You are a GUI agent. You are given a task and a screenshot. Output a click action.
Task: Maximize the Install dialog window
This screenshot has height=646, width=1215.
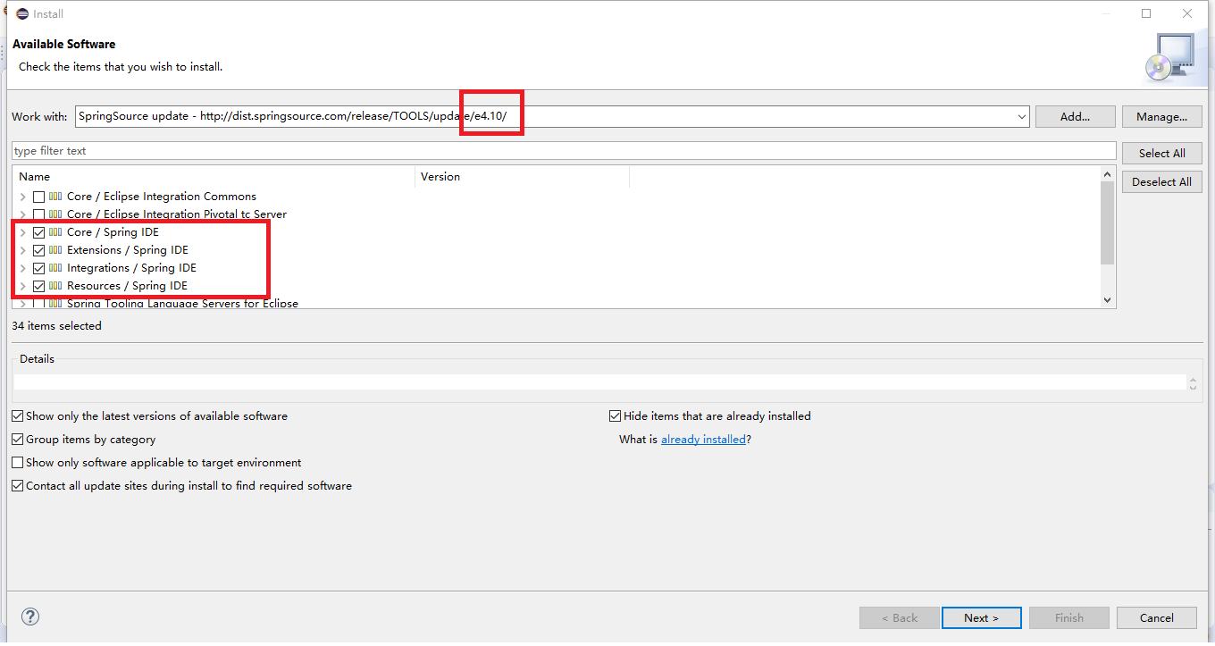point(1146,13)
